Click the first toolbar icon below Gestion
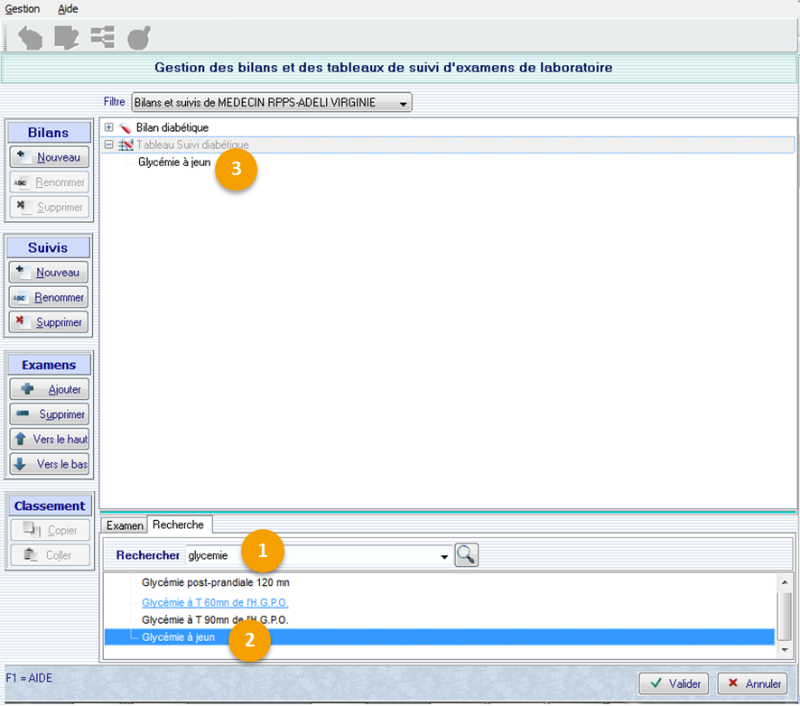The height and width of the screenshot is (706, 800). (x=30, y=38)
